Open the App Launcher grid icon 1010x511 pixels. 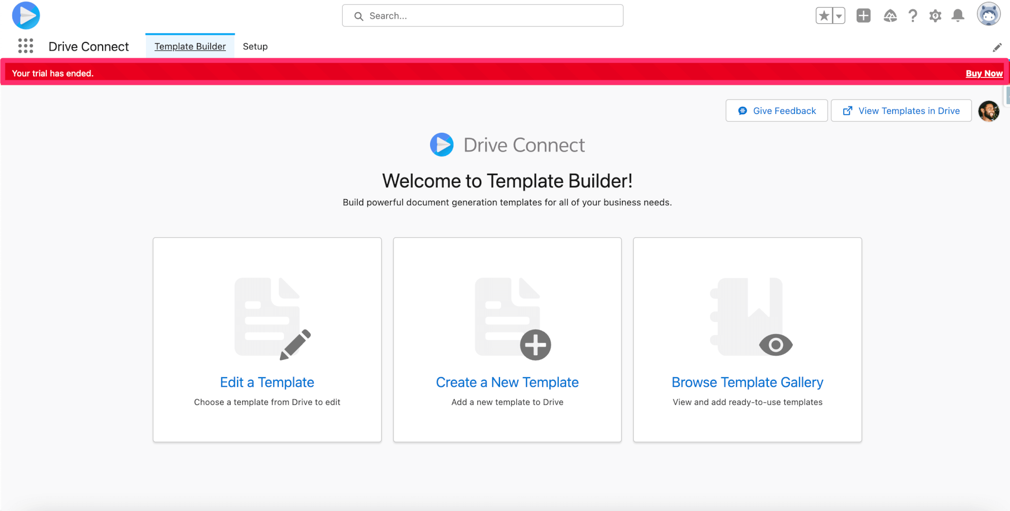pyautogui.click(x=26, y=46)
